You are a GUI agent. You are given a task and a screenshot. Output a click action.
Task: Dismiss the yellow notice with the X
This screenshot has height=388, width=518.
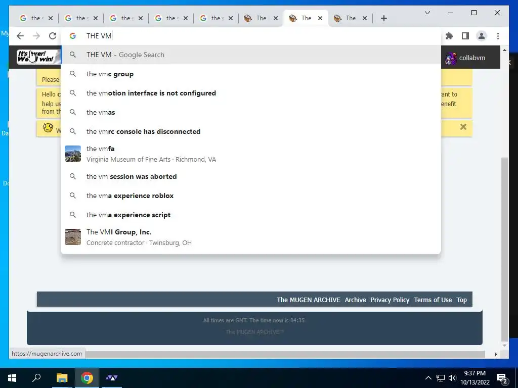[x=463, y=127]
